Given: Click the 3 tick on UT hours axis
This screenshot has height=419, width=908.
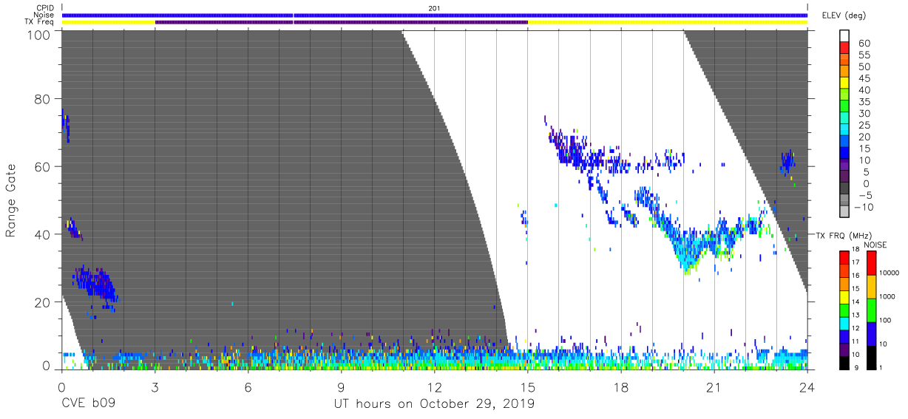Looking at the screenshot, I should pos(155,386).
